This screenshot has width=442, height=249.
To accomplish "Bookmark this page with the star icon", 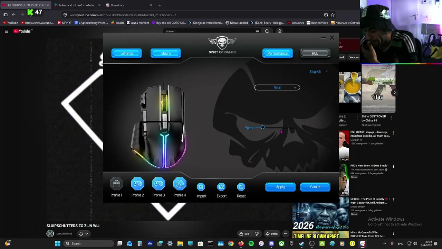I will [333, 15].
